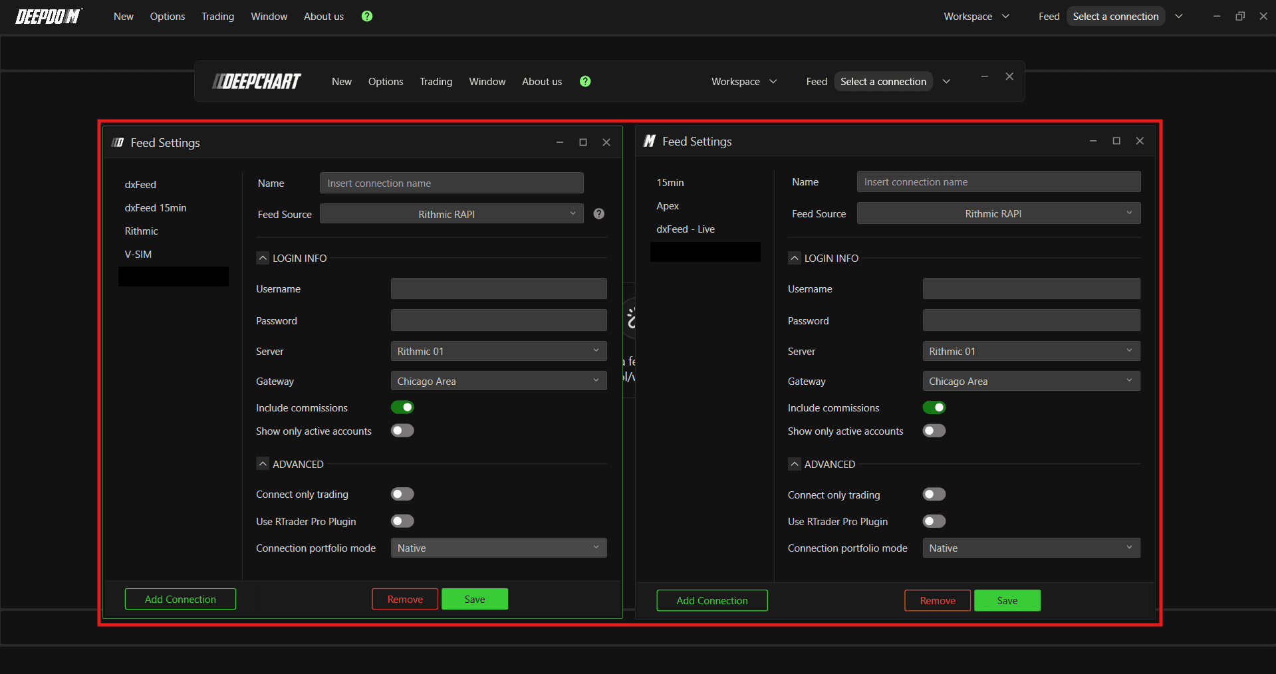Maximize the left Feed Settings window
The height and width of the screenshot is (674, 1276).
(x=583, y=142)
